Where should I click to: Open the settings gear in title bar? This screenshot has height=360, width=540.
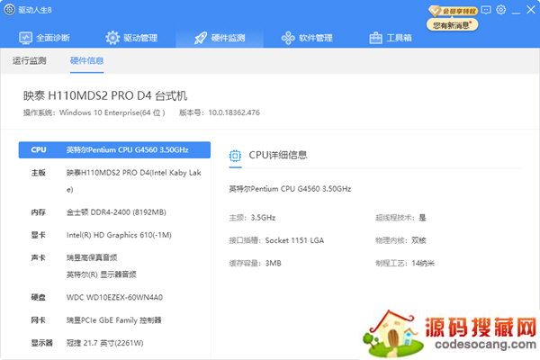pos(501,10)
